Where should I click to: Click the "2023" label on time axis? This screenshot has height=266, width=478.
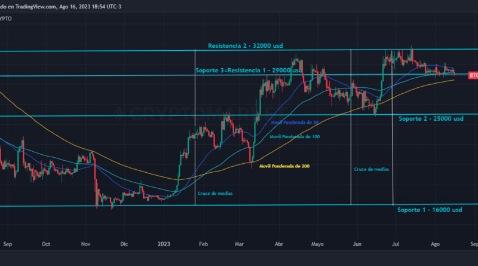point(164,244)
